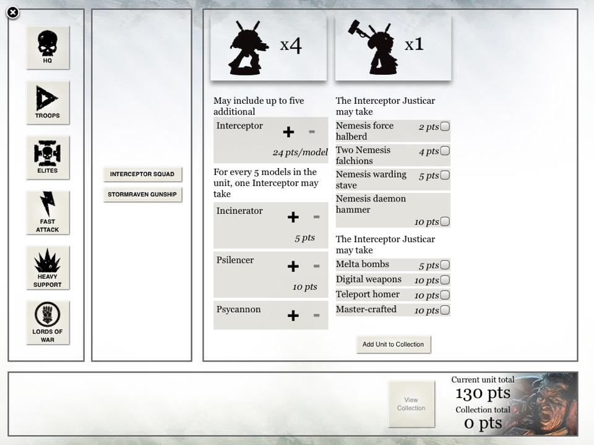Screen dimensions: 594x445
Task: Click the Psilencer 10 pts cost
Action: 304,287
